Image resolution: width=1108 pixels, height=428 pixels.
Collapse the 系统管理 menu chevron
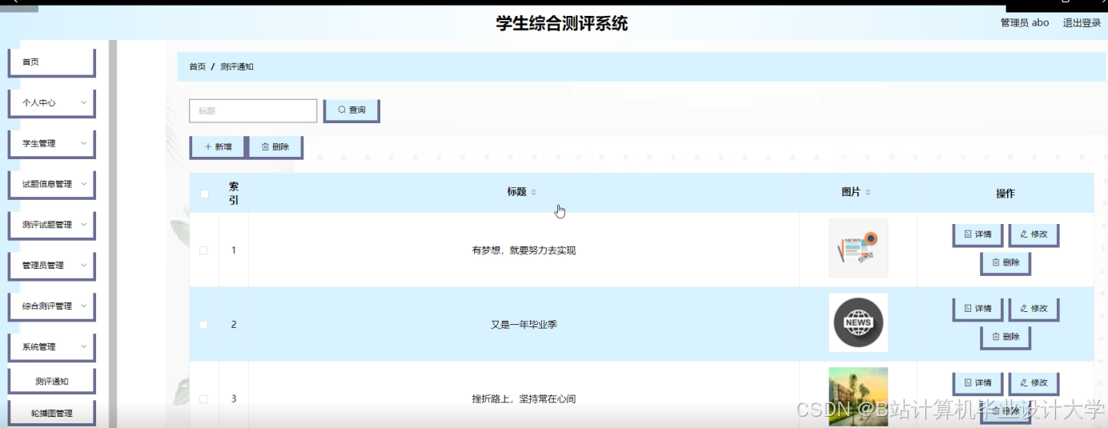pos(83,346)
